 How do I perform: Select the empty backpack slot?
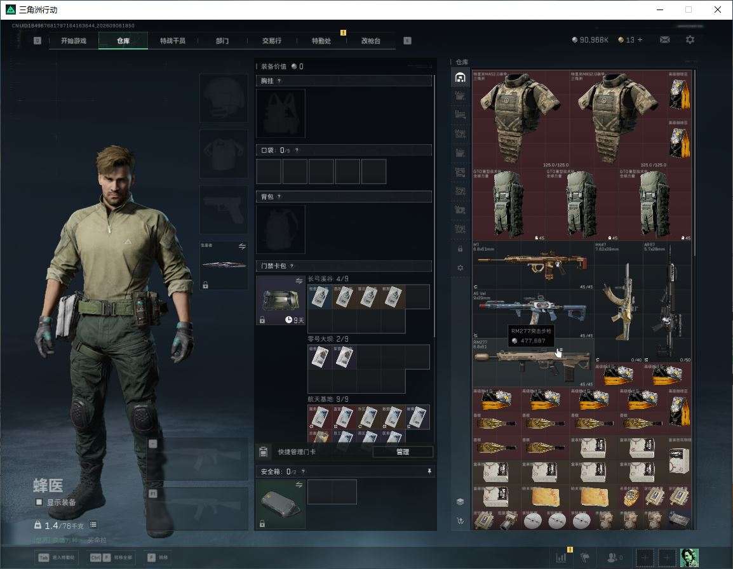tap(281, 229)
